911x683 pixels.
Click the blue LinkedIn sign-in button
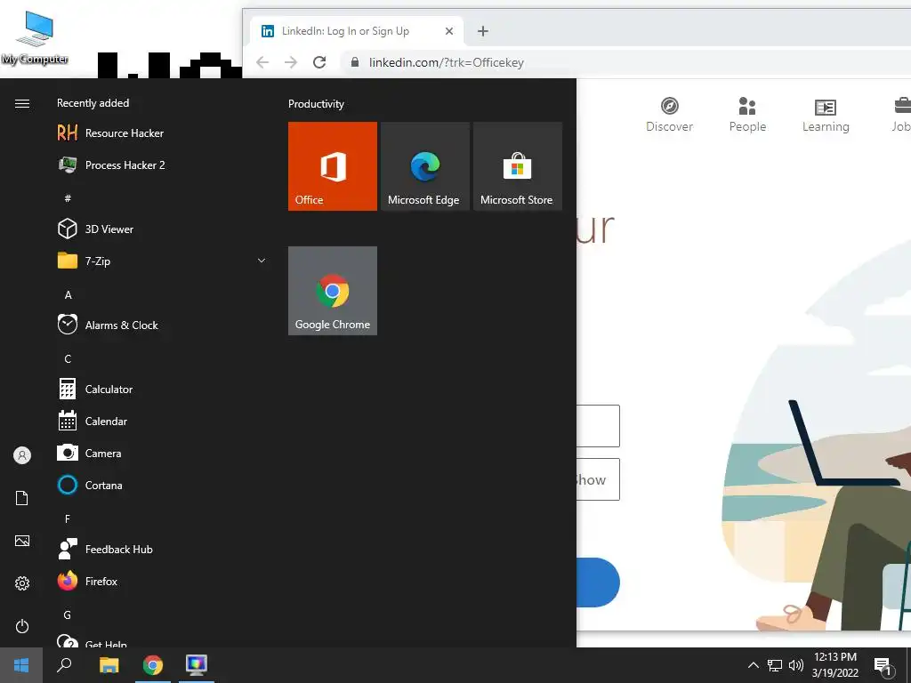tap(598, 582)
